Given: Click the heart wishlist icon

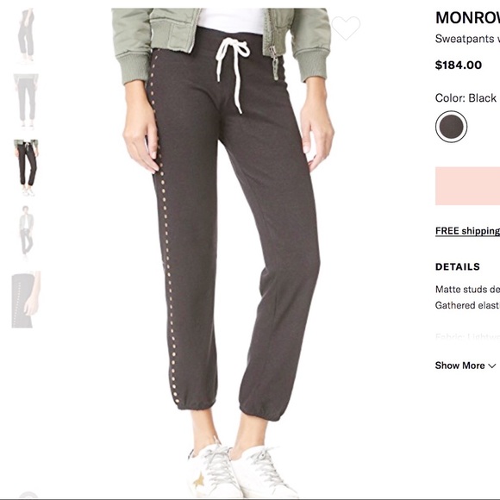Looking at the screenshot, I should pos(346,28).
